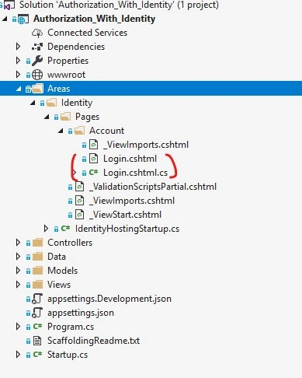Select the Authorization_With_Identity project name
The image size is (302, 378).
94,19
